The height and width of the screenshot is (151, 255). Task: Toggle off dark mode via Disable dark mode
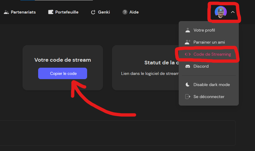point(211,85)
